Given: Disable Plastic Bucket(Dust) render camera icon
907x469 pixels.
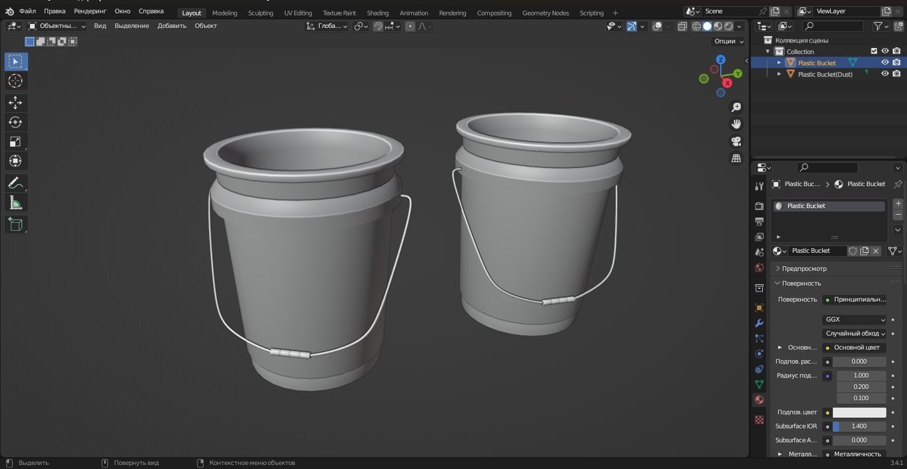Looking at the screenshot, I should pos(896,74).
